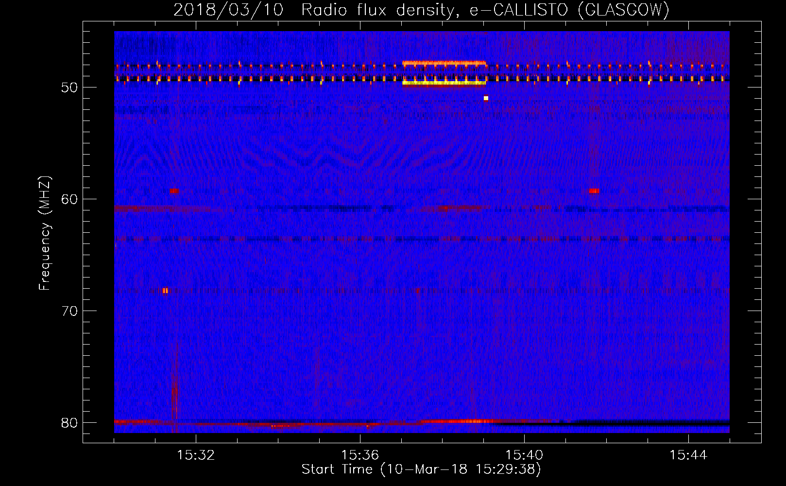
Task: Select the 15:44 time tick label
Action: [x=688, y=455]
